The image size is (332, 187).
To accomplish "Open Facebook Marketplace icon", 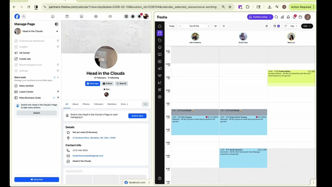I will [x=81, y=17].
